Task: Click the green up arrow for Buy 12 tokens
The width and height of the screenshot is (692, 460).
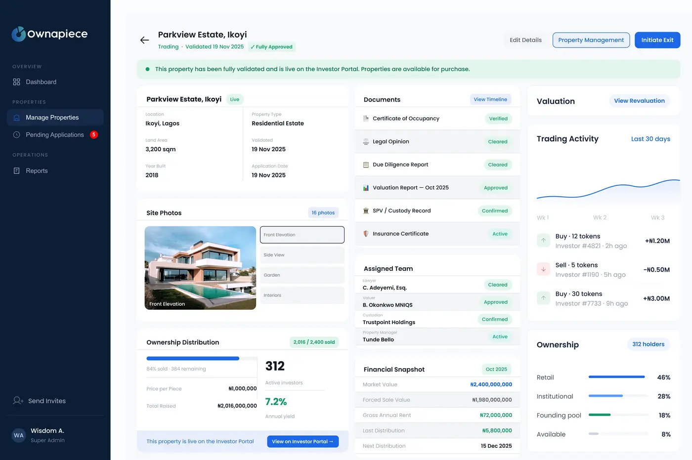Action: pyautogui.click(x=543, y=241)
